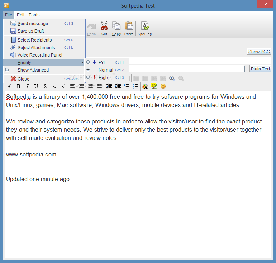This screenshot has height=263, width=276.
Task: Toggle Strikethrough formatting
Action: [45, 87]
